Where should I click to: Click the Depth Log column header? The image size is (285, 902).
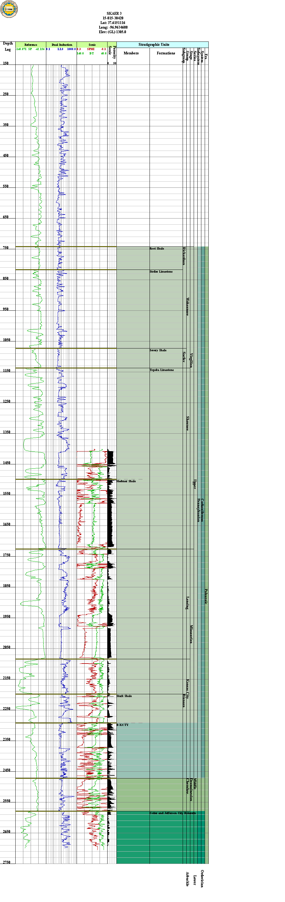tap(8, 46)
